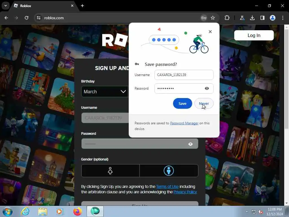The height and width of the screenshot is (217, 289).
Task: Open the extensions puzzle icon
Action: click(x=227, y=18)
